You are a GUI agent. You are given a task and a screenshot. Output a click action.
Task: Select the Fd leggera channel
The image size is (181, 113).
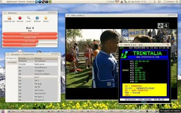coord(38,71)
